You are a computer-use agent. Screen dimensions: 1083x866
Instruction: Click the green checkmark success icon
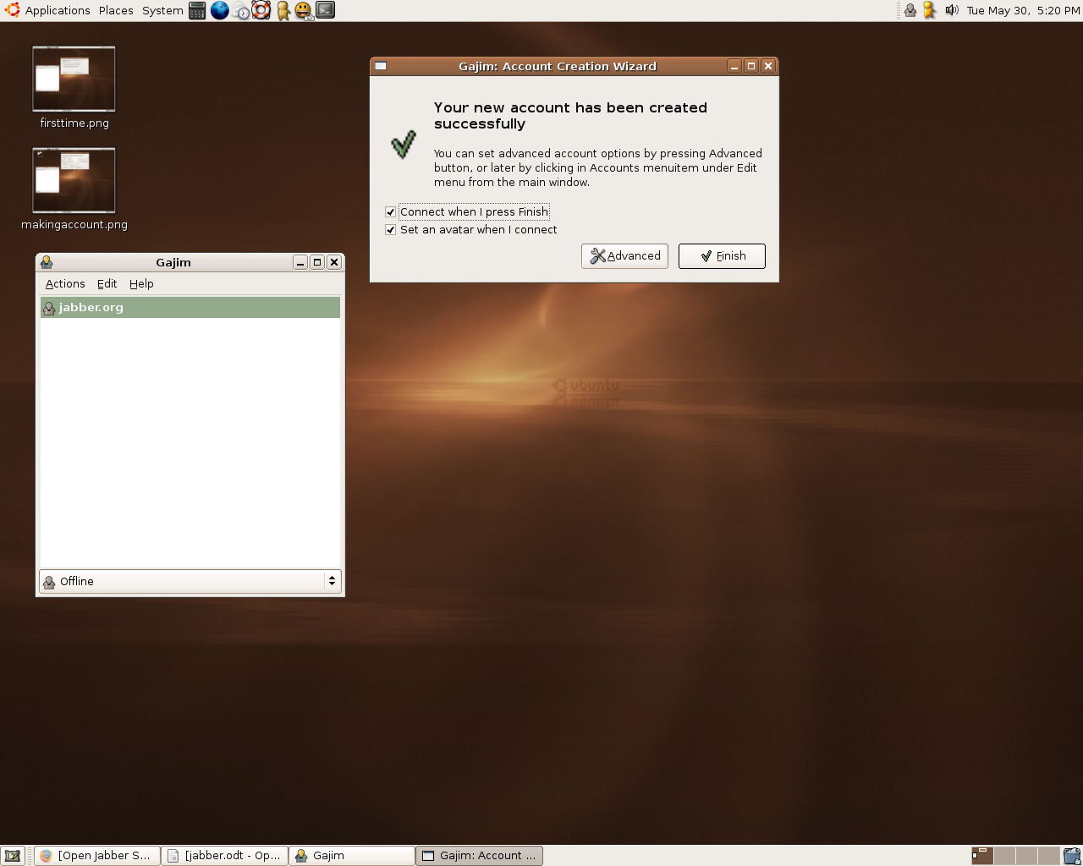[x=404, y=145]
